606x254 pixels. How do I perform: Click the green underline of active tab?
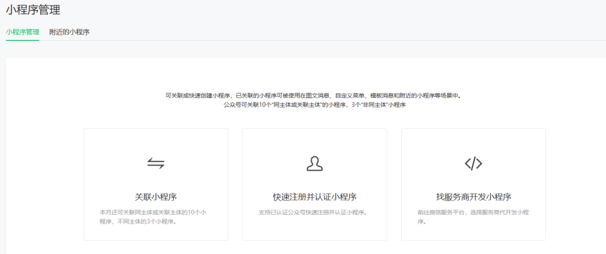click(22, 40)
